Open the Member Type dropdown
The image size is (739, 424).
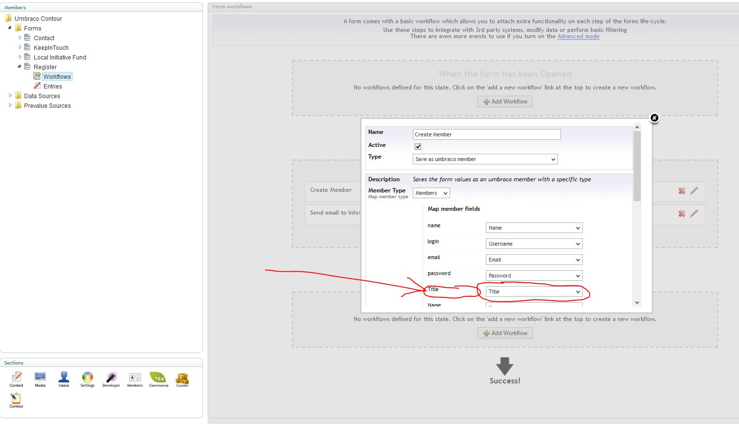click(431, 193)
